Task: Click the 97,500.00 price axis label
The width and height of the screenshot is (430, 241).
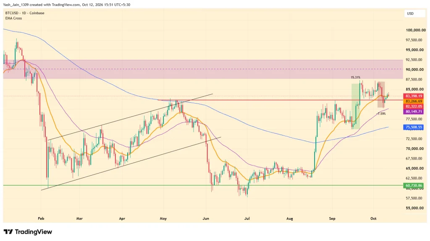Action: click(x=414, y=40)
